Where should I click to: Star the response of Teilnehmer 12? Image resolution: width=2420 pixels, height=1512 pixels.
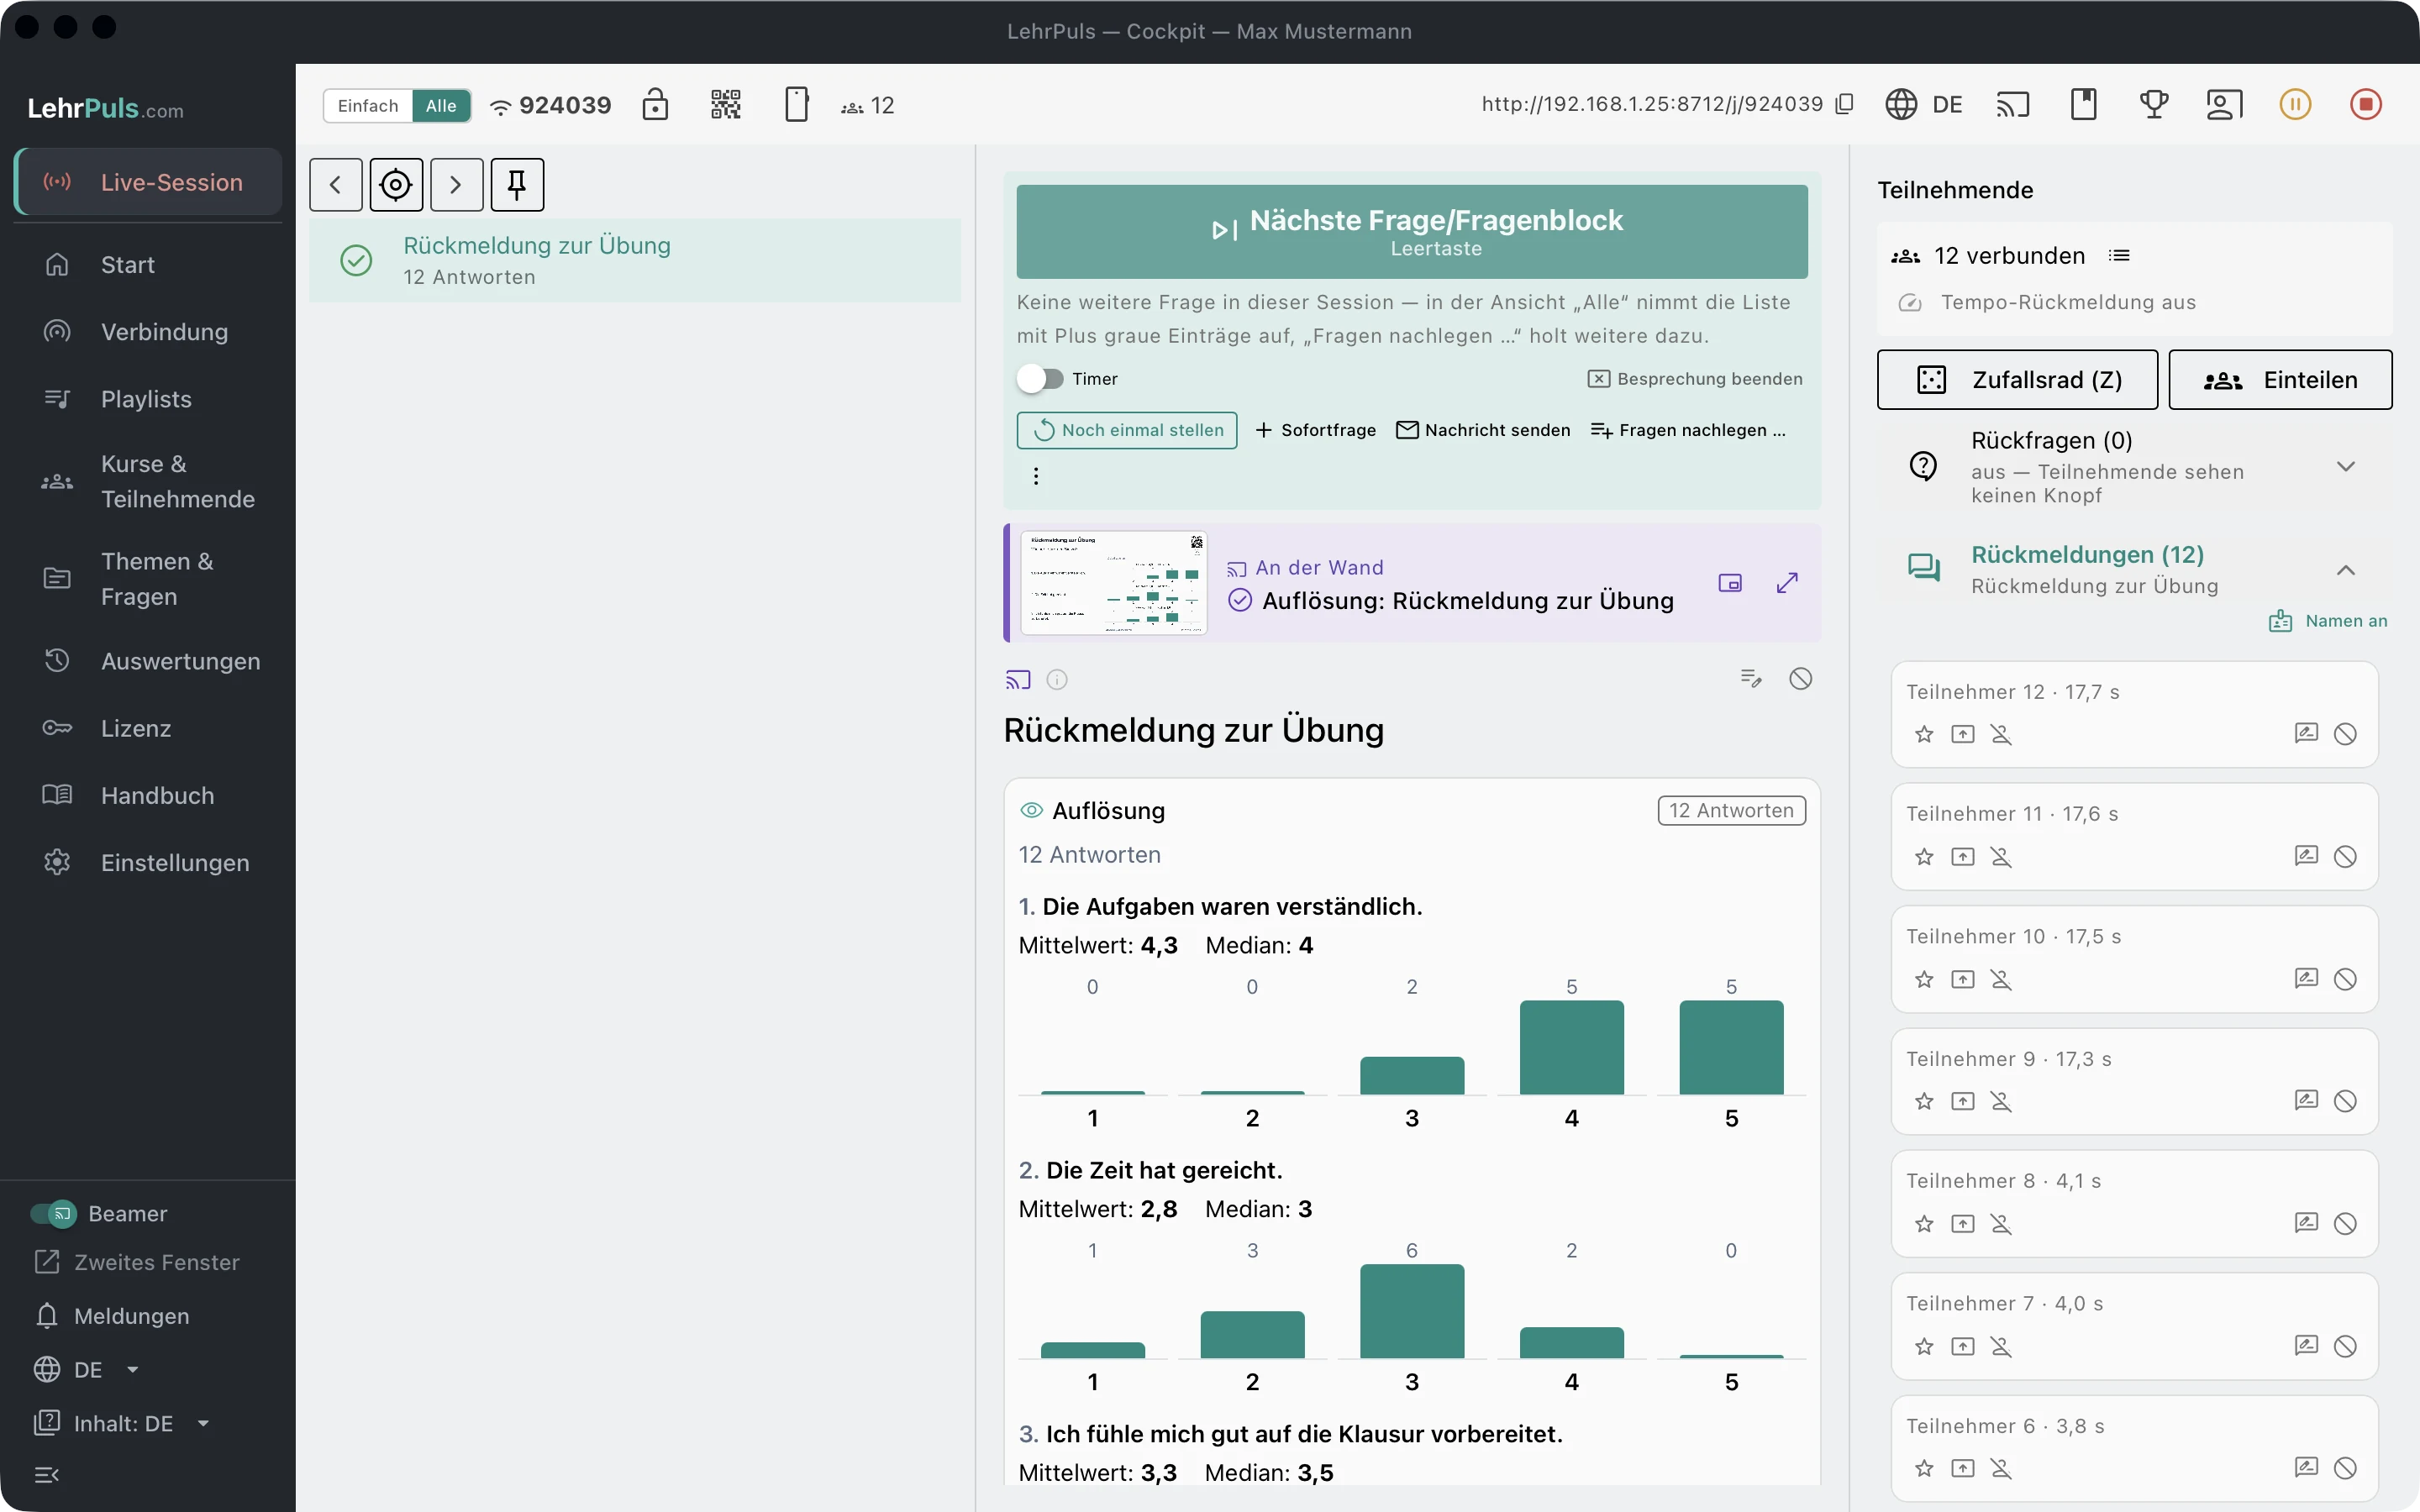click(1924, 734)
